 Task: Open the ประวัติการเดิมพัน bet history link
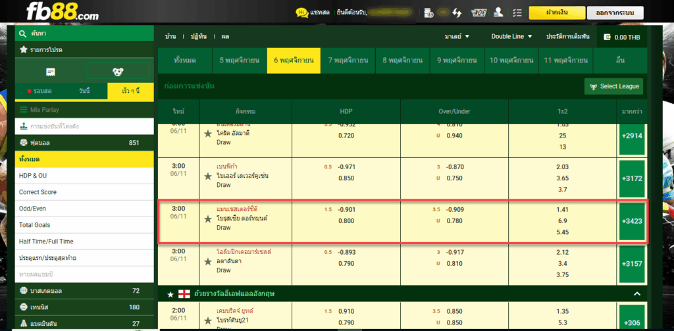568,37
